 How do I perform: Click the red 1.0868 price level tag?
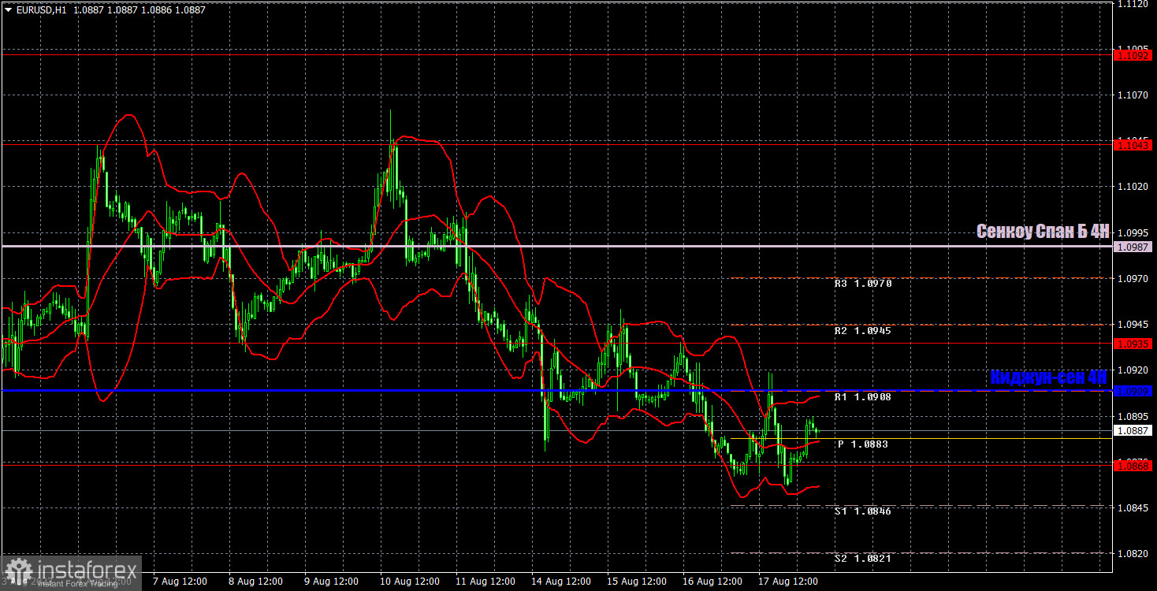click(x=1133, y=466)
